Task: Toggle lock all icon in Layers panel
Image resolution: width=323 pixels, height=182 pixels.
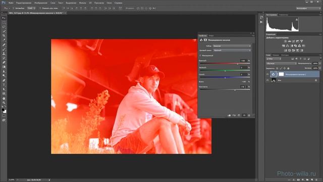Action: tap(288, 68)
